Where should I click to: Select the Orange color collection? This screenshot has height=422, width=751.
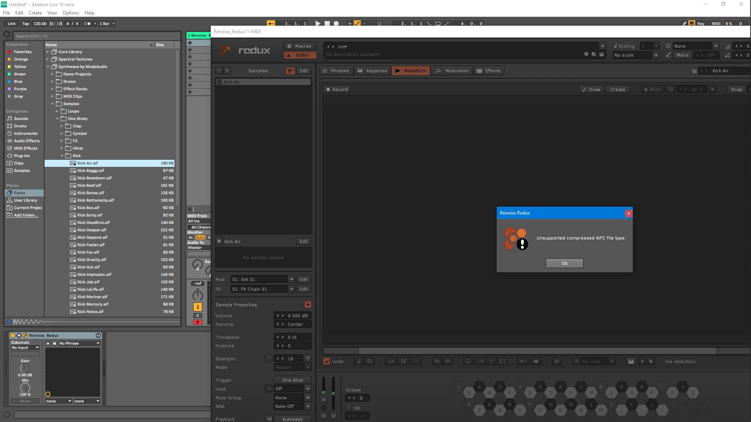point(21,59)
